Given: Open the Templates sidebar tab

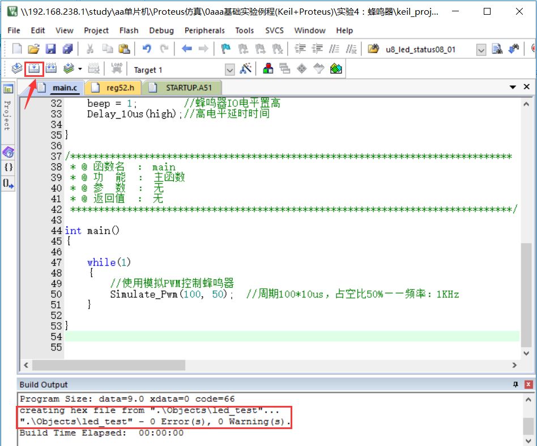Looking at the screenshot, I should click(x=8, y=184).
